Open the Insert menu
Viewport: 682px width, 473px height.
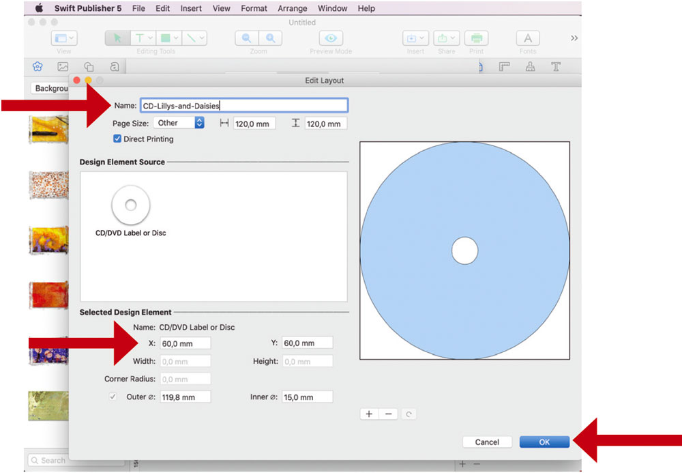pyautogui.click(x=191, y=8)
